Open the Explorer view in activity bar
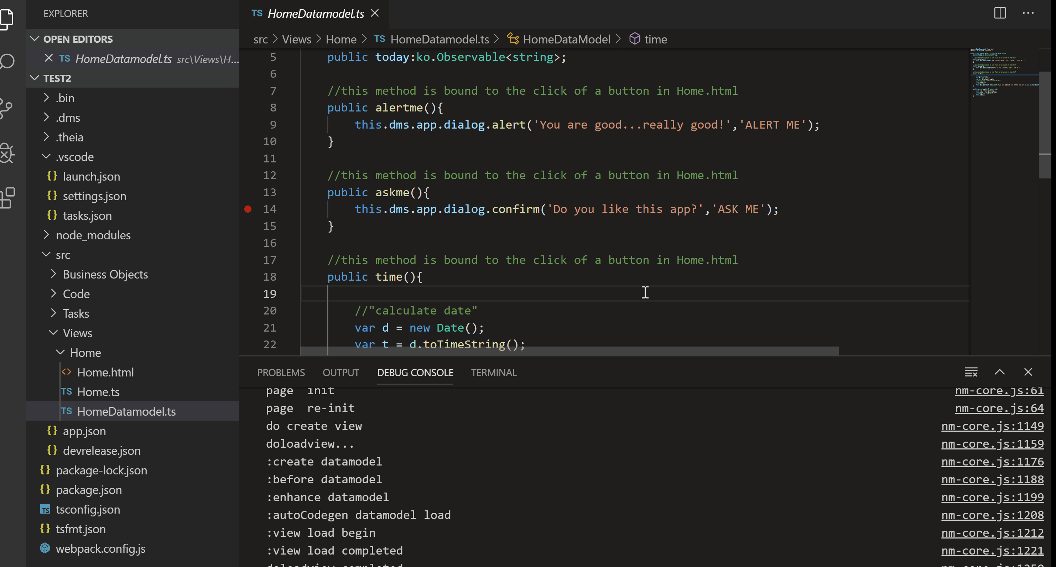This screenshot has width=1056, height=567. pos(7,19)
